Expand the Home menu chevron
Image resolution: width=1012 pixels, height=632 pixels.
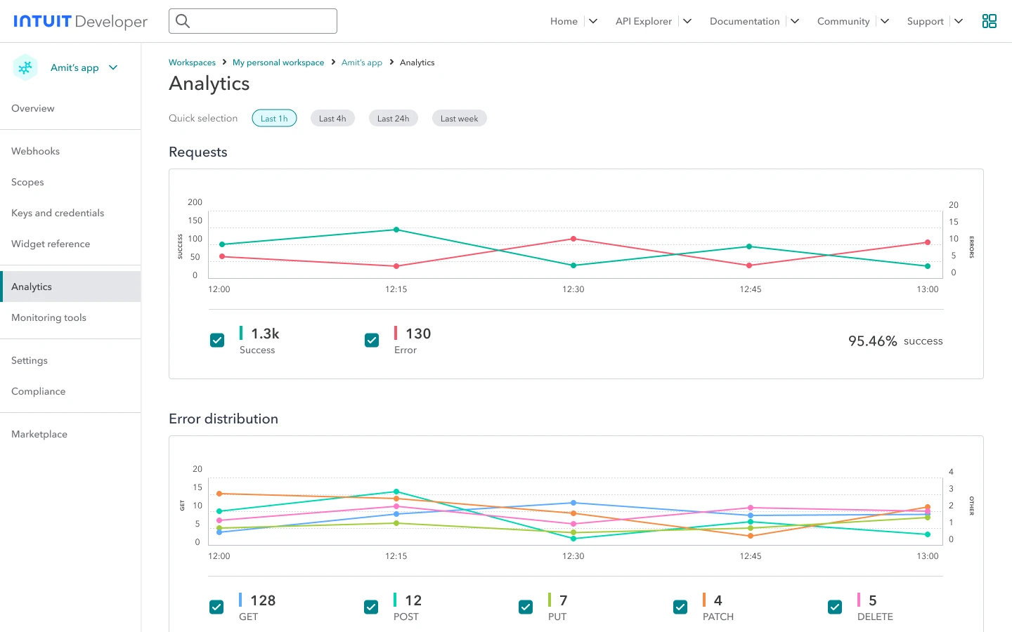[x=593, y=21]
